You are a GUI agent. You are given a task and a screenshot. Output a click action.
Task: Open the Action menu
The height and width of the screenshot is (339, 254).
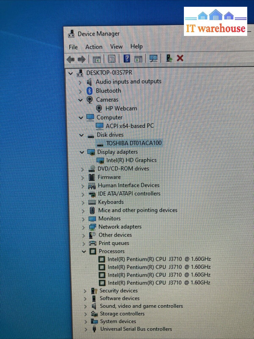click(x=94, y=47)
